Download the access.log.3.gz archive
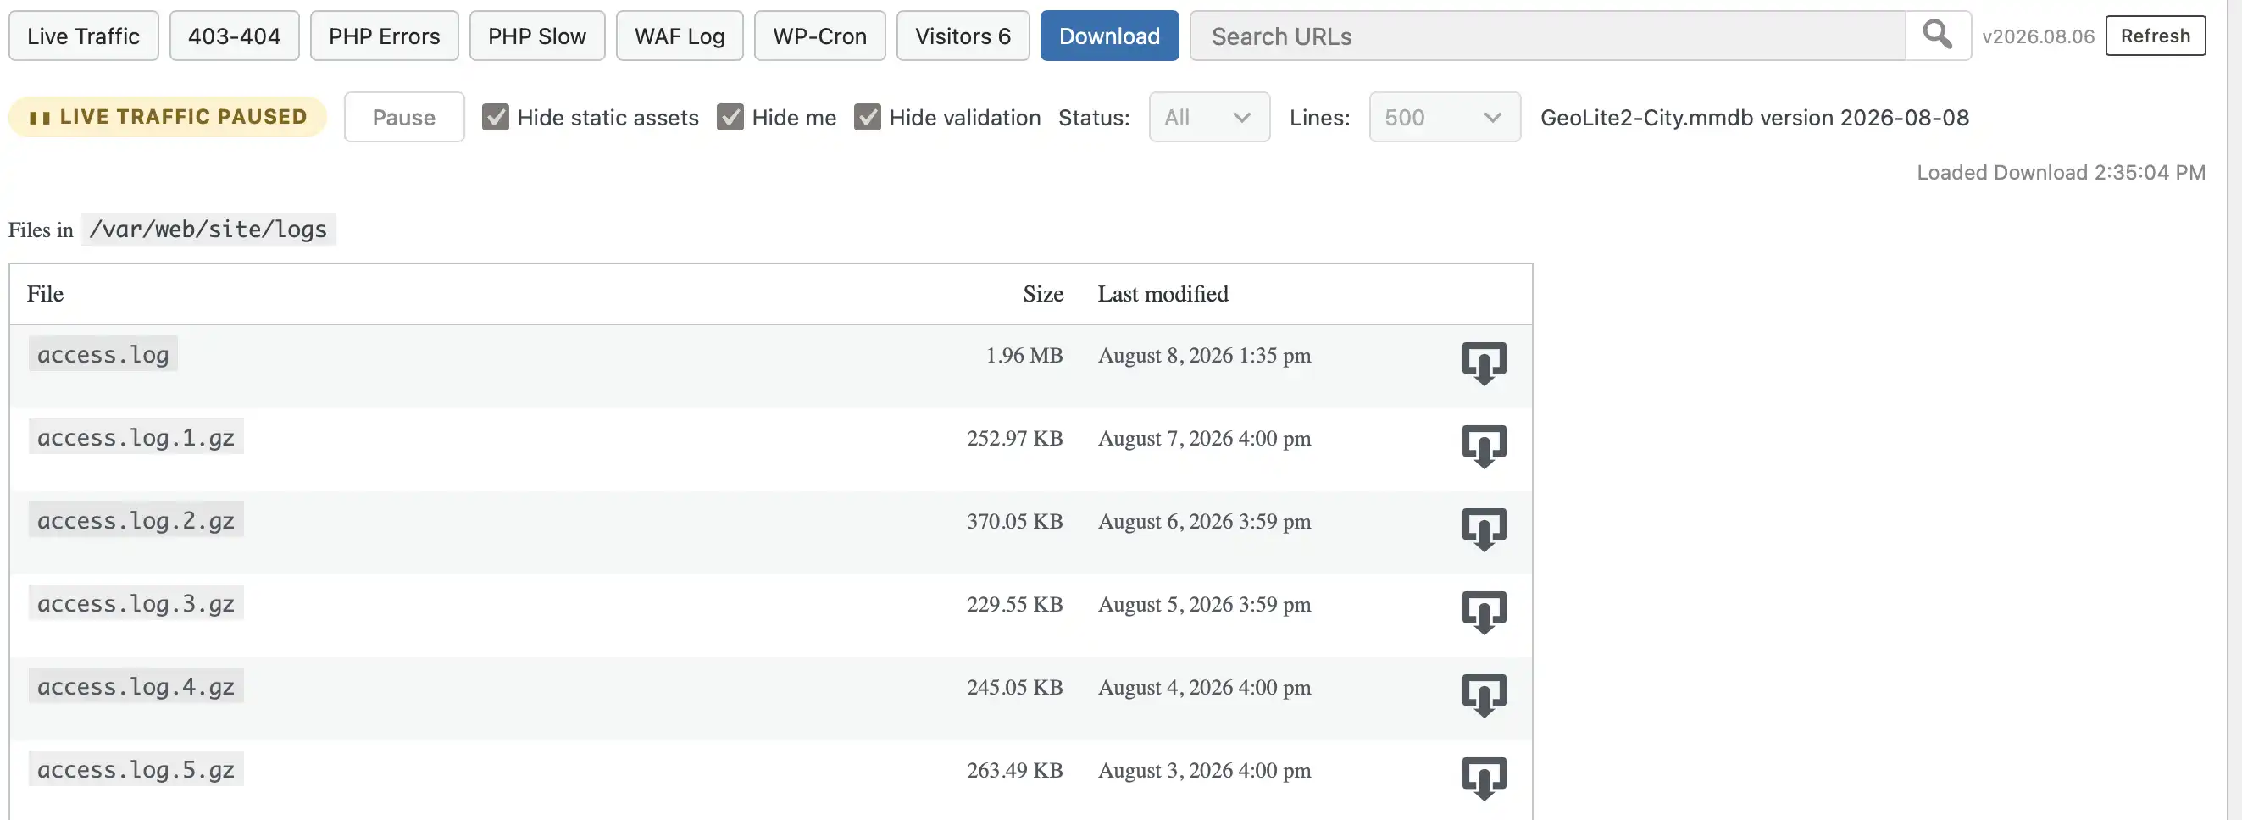 click(x=1484, y=612)
